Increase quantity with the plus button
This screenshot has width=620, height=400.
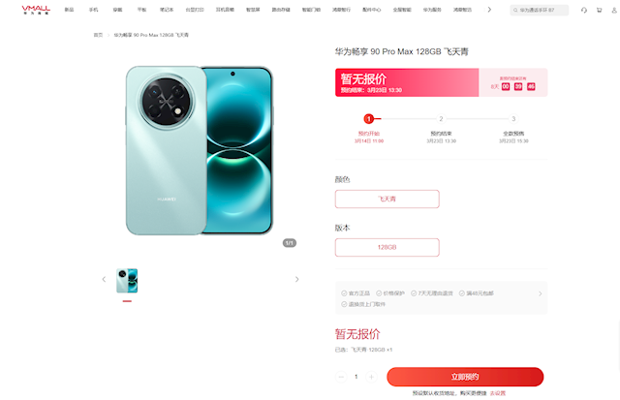pos(371,377)
